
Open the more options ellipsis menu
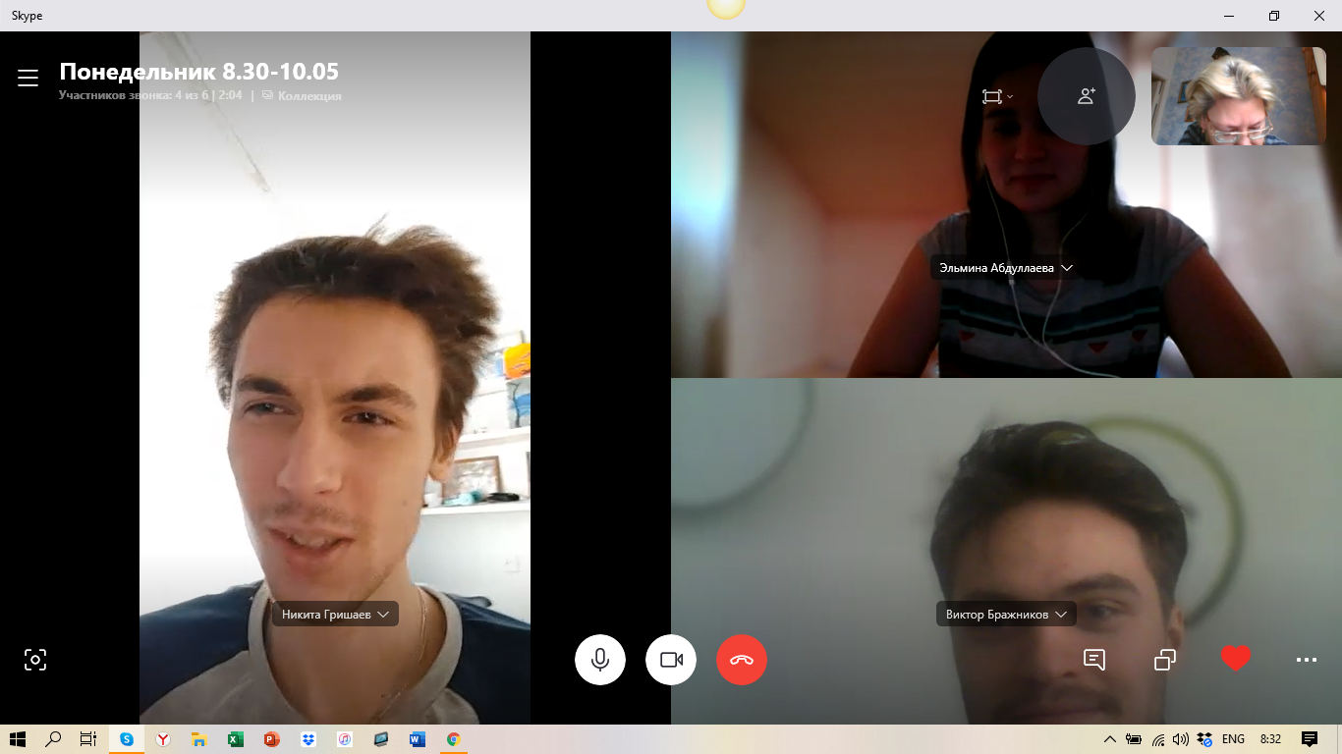click(1307, 660)
